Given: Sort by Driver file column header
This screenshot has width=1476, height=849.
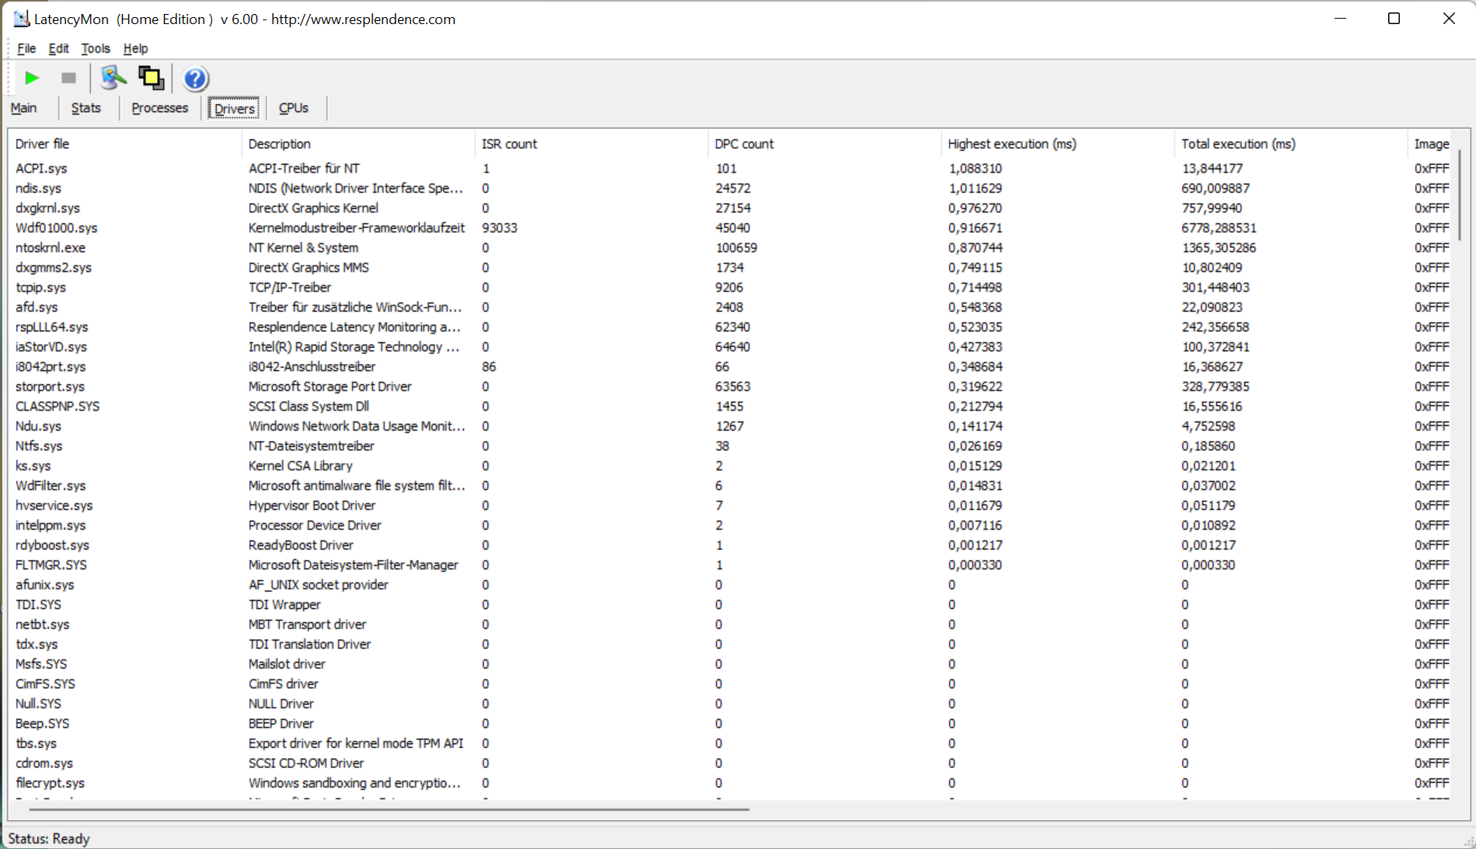Looking at the screenshot, I should [x=125, y=144].
